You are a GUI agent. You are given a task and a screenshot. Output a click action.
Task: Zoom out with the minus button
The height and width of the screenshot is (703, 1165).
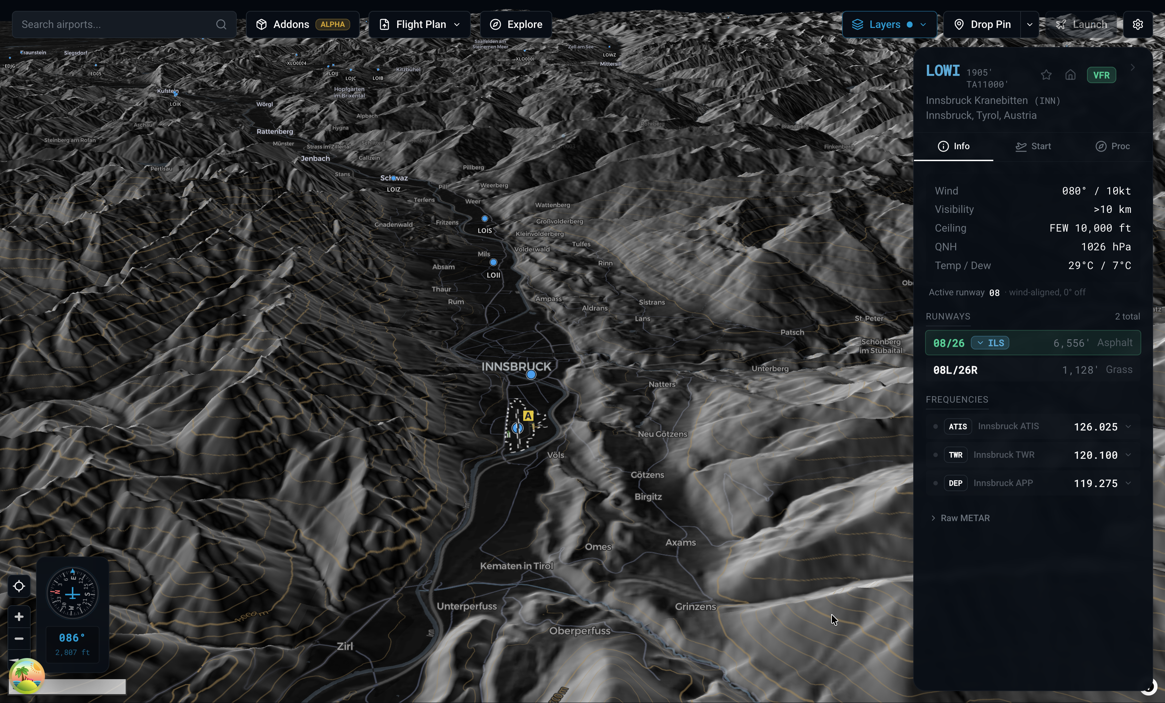point(19,639)
